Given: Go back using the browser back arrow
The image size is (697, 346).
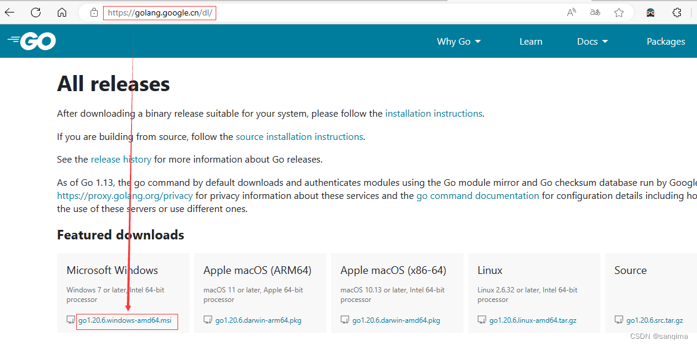Looking at the screenshot, I should click(x=10, y=13).
